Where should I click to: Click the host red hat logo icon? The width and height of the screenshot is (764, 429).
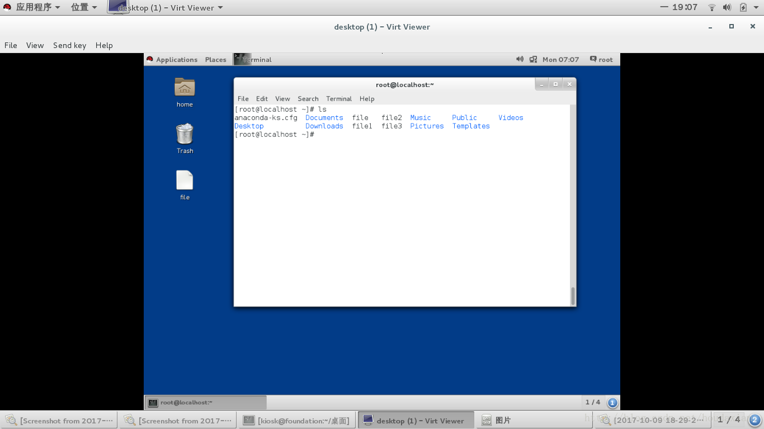[7, 7]
